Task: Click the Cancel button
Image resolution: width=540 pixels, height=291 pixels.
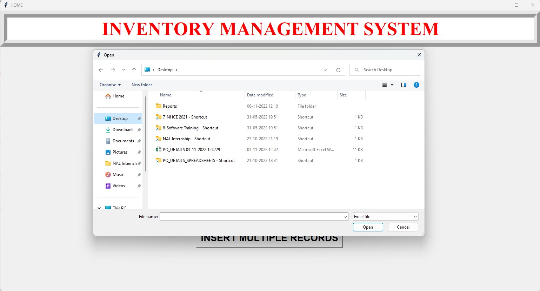Action: pyautogui.click(x=402, y=227)
